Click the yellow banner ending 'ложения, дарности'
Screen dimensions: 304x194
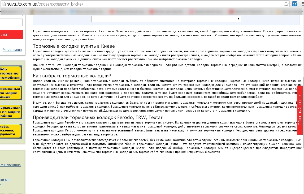(x=11, y=131)
